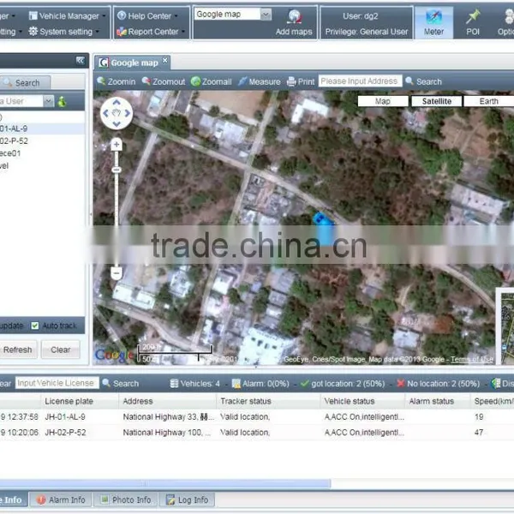Sort by Tracker status column

pyautogui.click(x=268, y=401)
